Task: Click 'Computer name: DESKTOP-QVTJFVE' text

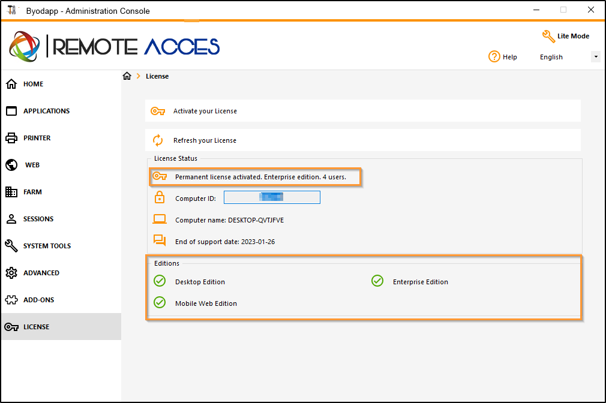Action: tap(229, 220)
